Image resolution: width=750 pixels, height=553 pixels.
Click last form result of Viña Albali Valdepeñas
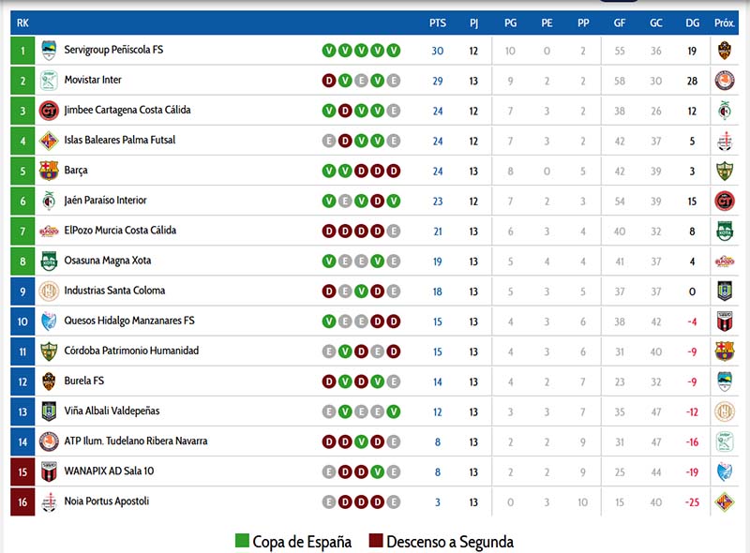(x=393, y=411)
